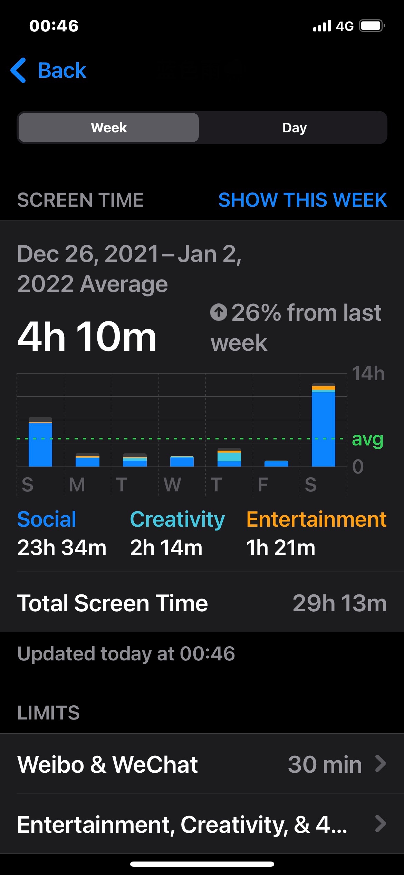Switch to the Day view

pyautogui.click(x=294, y=128)
